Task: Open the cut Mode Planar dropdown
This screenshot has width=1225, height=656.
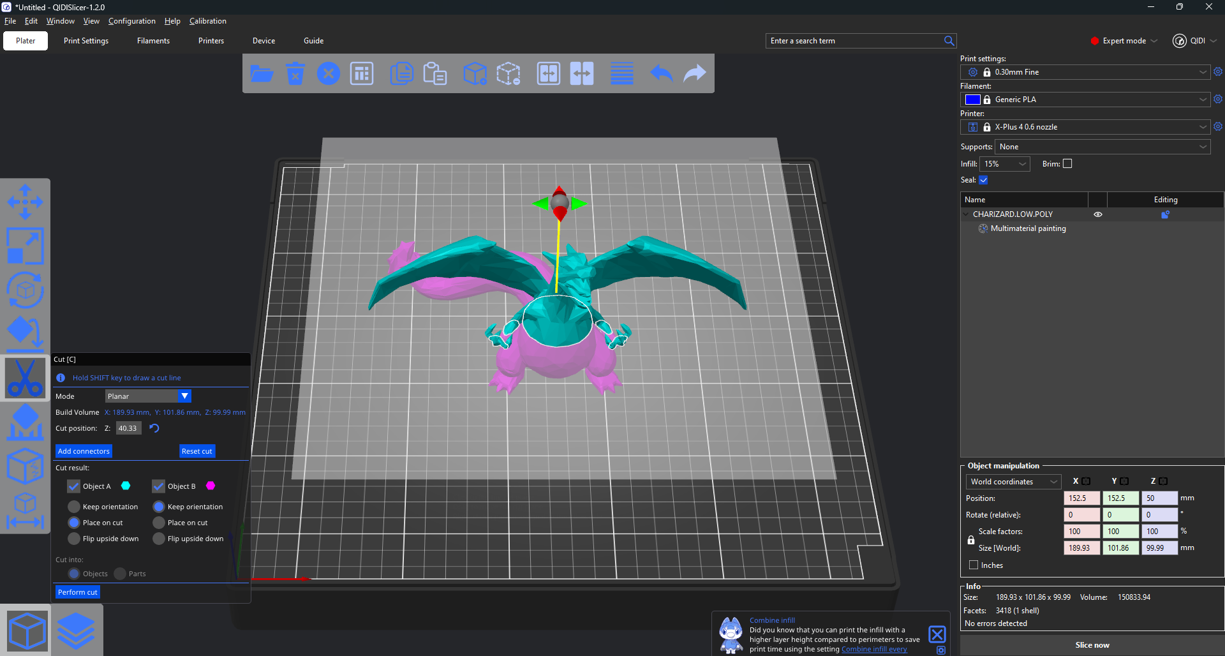Action: point(148,396)
